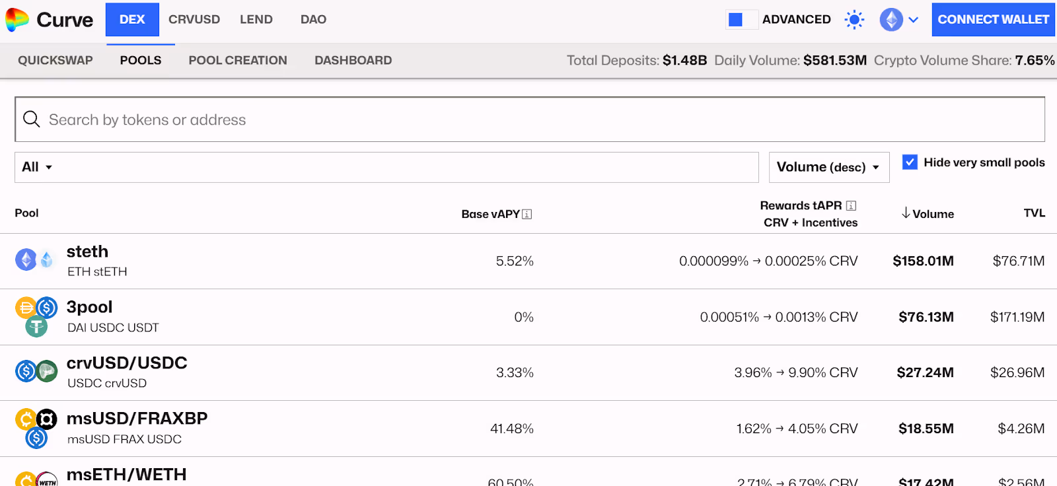Screen dimensions: 1057x486
Task: Click Daily Volume $581.53M stat
Action: pyautogui.click(x=791, y=60)
